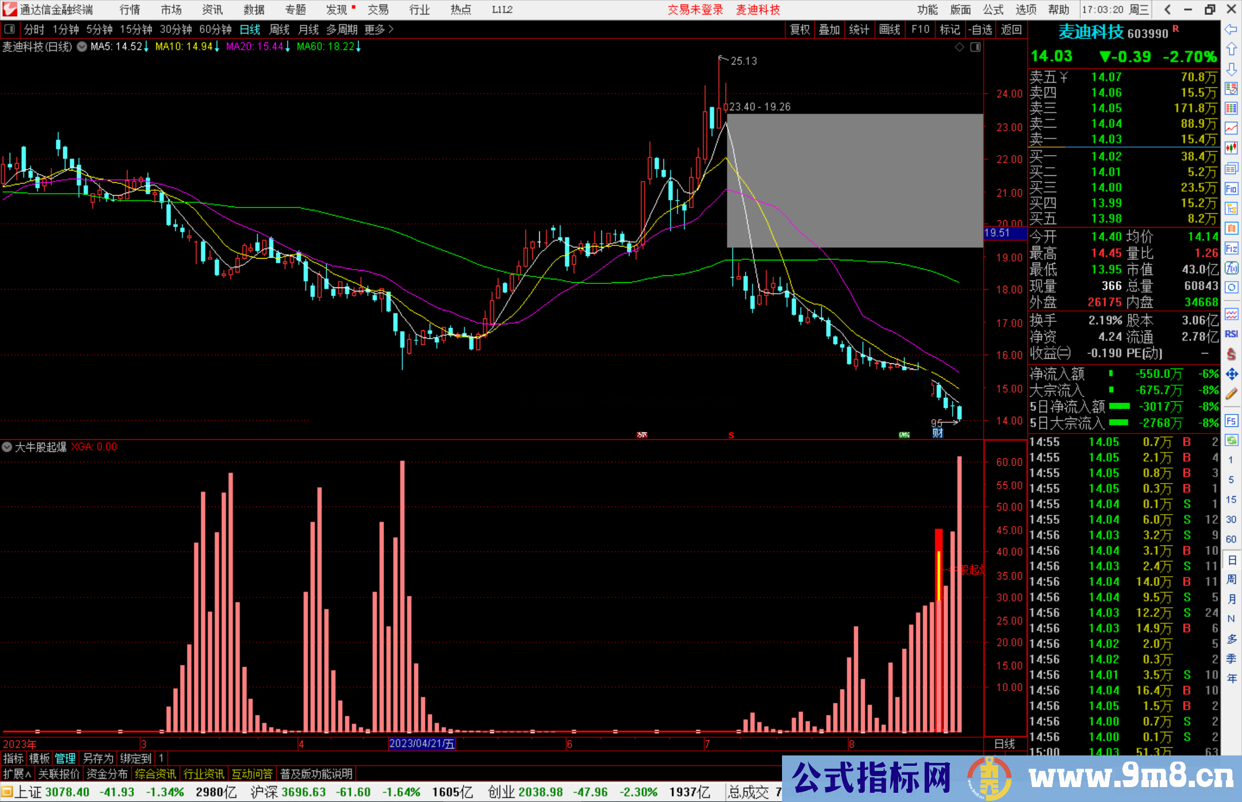
Task: Open the candlestick chart sidebar icon
Action: [x=1231, y=148]
